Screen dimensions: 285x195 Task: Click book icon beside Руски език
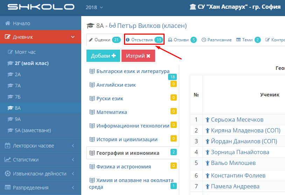[92, 99]
